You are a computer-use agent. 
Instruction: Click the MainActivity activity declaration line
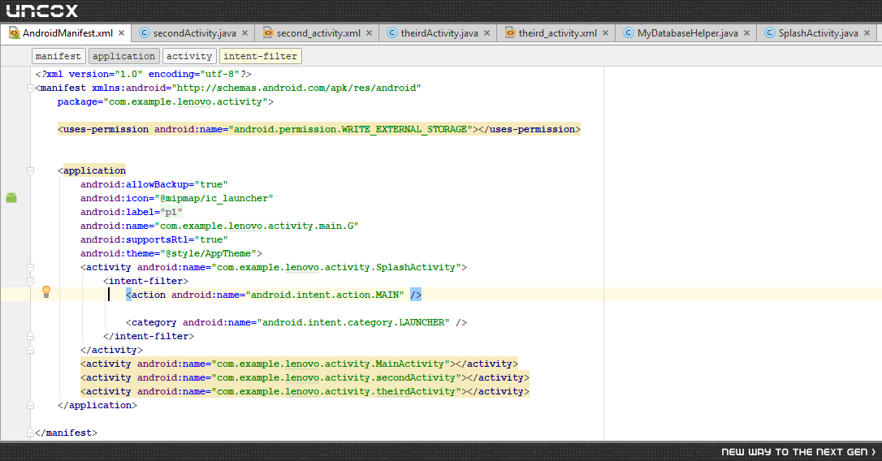[x=299, y=364]
